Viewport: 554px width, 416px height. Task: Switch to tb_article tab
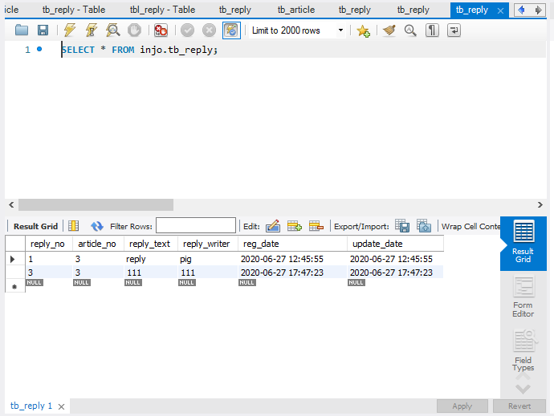pyautogui.click(x=296, y=10)
